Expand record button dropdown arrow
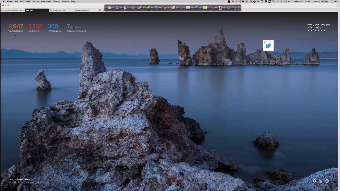Image resolution: width=340 pixels, height=191 pixels. tap(216, 8)
